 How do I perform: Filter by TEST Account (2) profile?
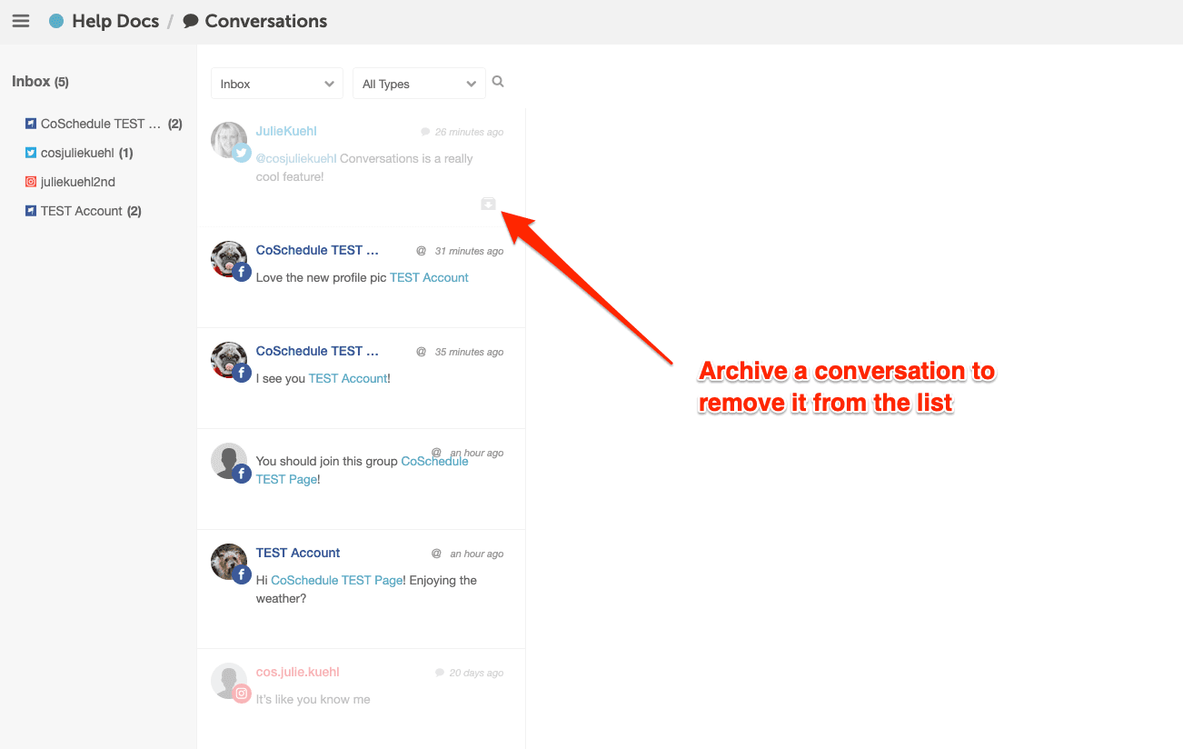coord(83,211)
